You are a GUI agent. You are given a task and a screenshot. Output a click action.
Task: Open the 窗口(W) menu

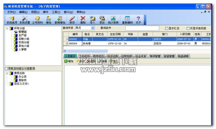point(68,12)
